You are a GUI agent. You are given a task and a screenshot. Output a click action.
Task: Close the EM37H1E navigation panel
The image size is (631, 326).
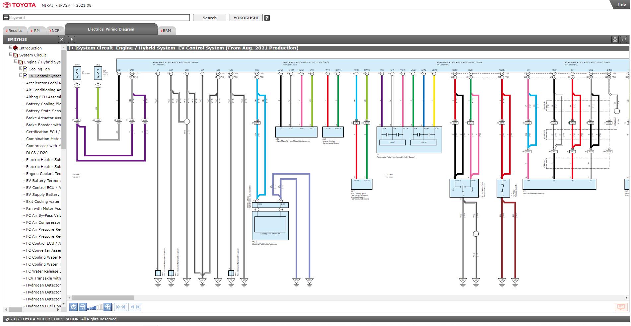(x=61, y=40)
